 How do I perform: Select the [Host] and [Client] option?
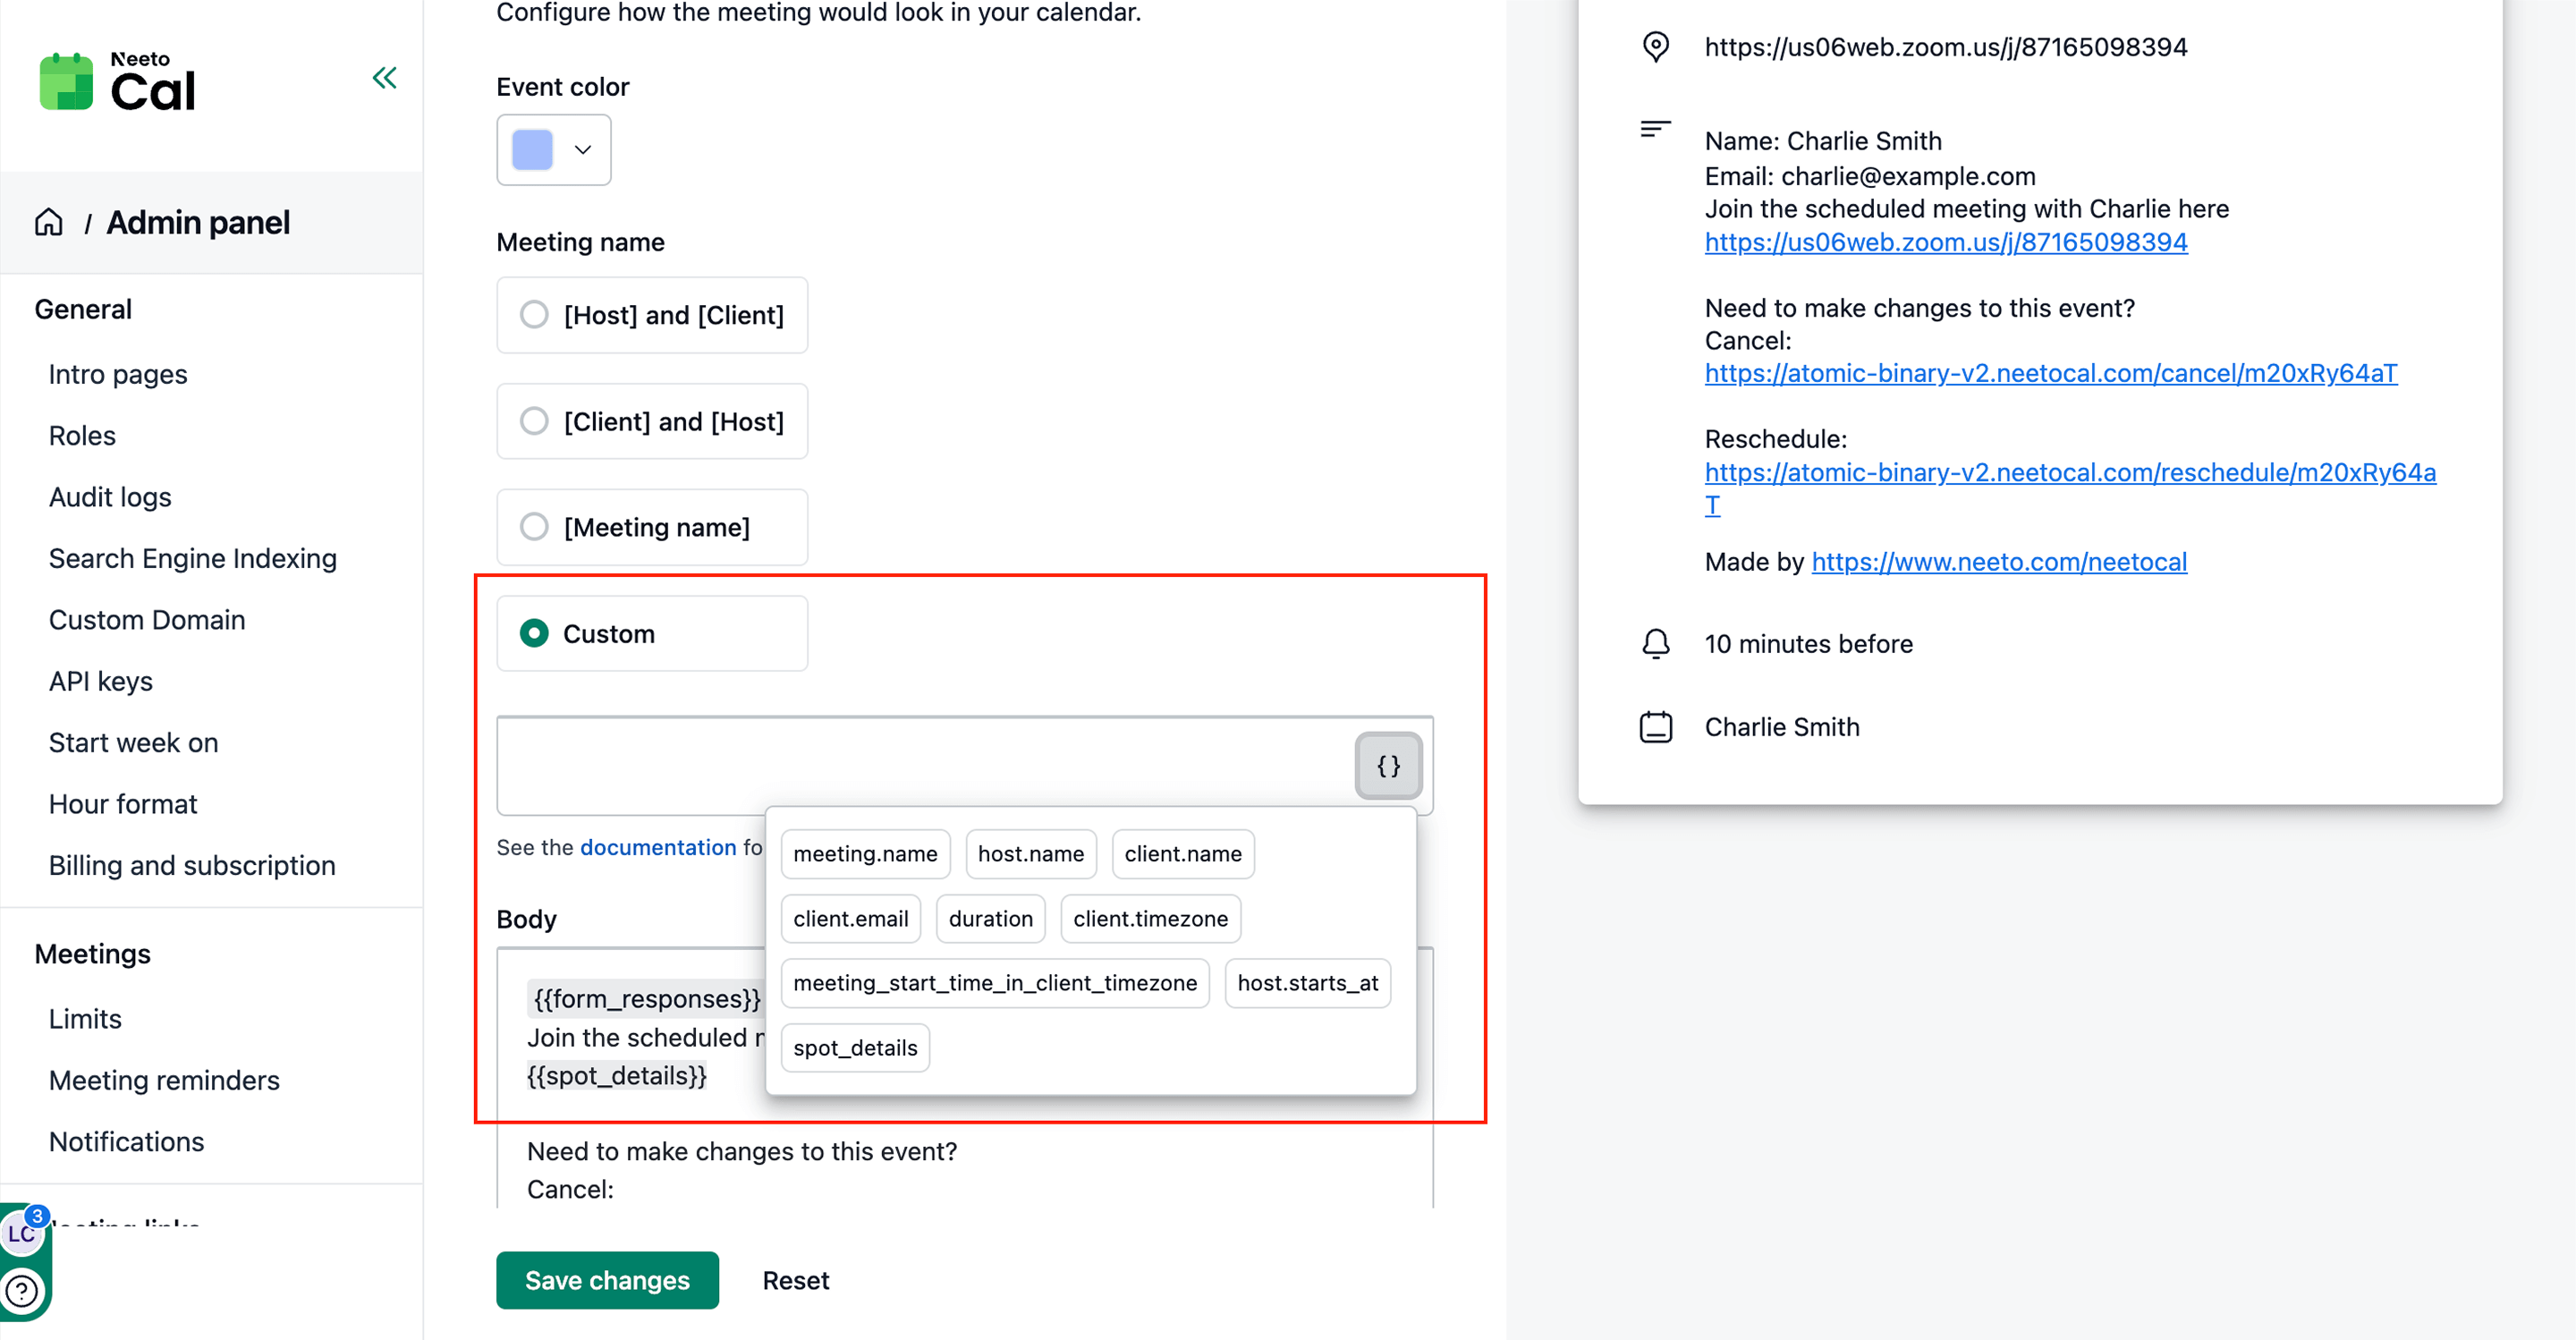(x=534, y=315)
